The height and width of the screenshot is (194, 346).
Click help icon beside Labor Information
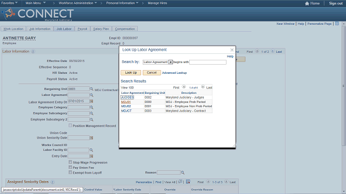33,52
